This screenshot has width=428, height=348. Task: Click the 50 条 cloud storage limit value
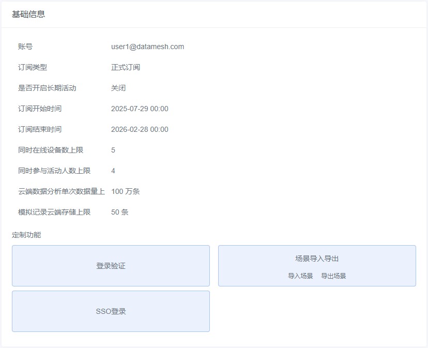(120, 212)
